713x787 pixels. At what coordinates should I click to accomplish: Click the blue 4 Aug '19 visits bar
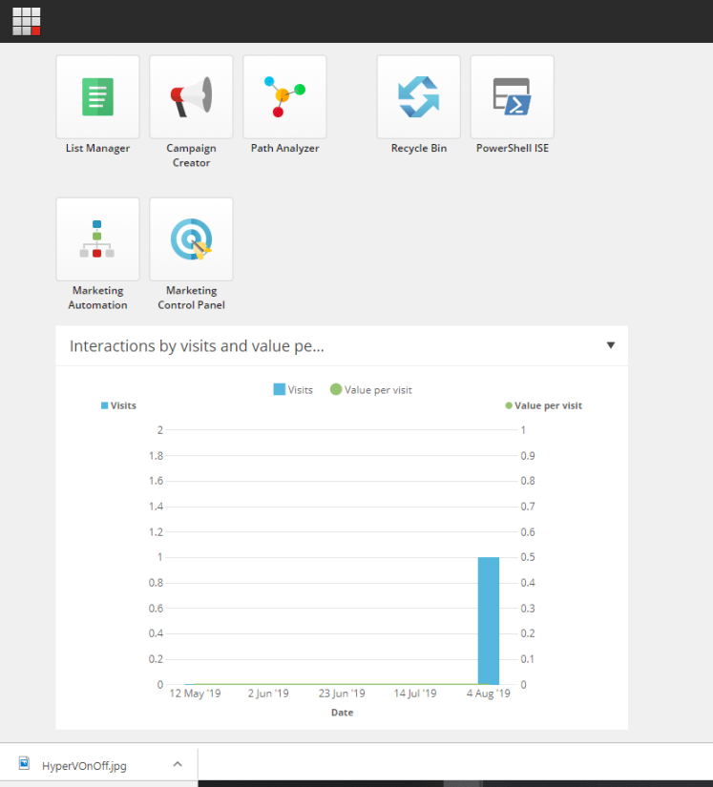pos(488,620)
